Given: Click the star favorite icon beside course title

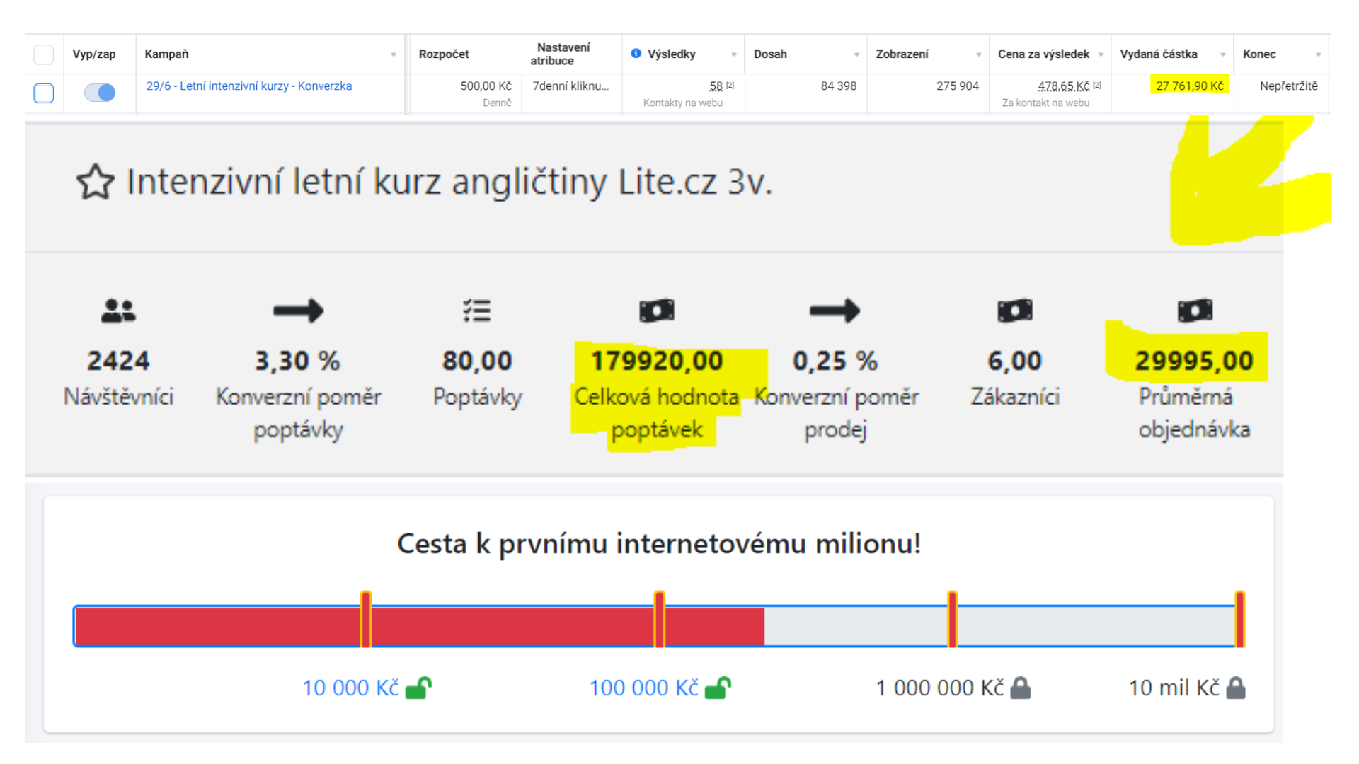Looking at the screenshot, I should (95, 182).
